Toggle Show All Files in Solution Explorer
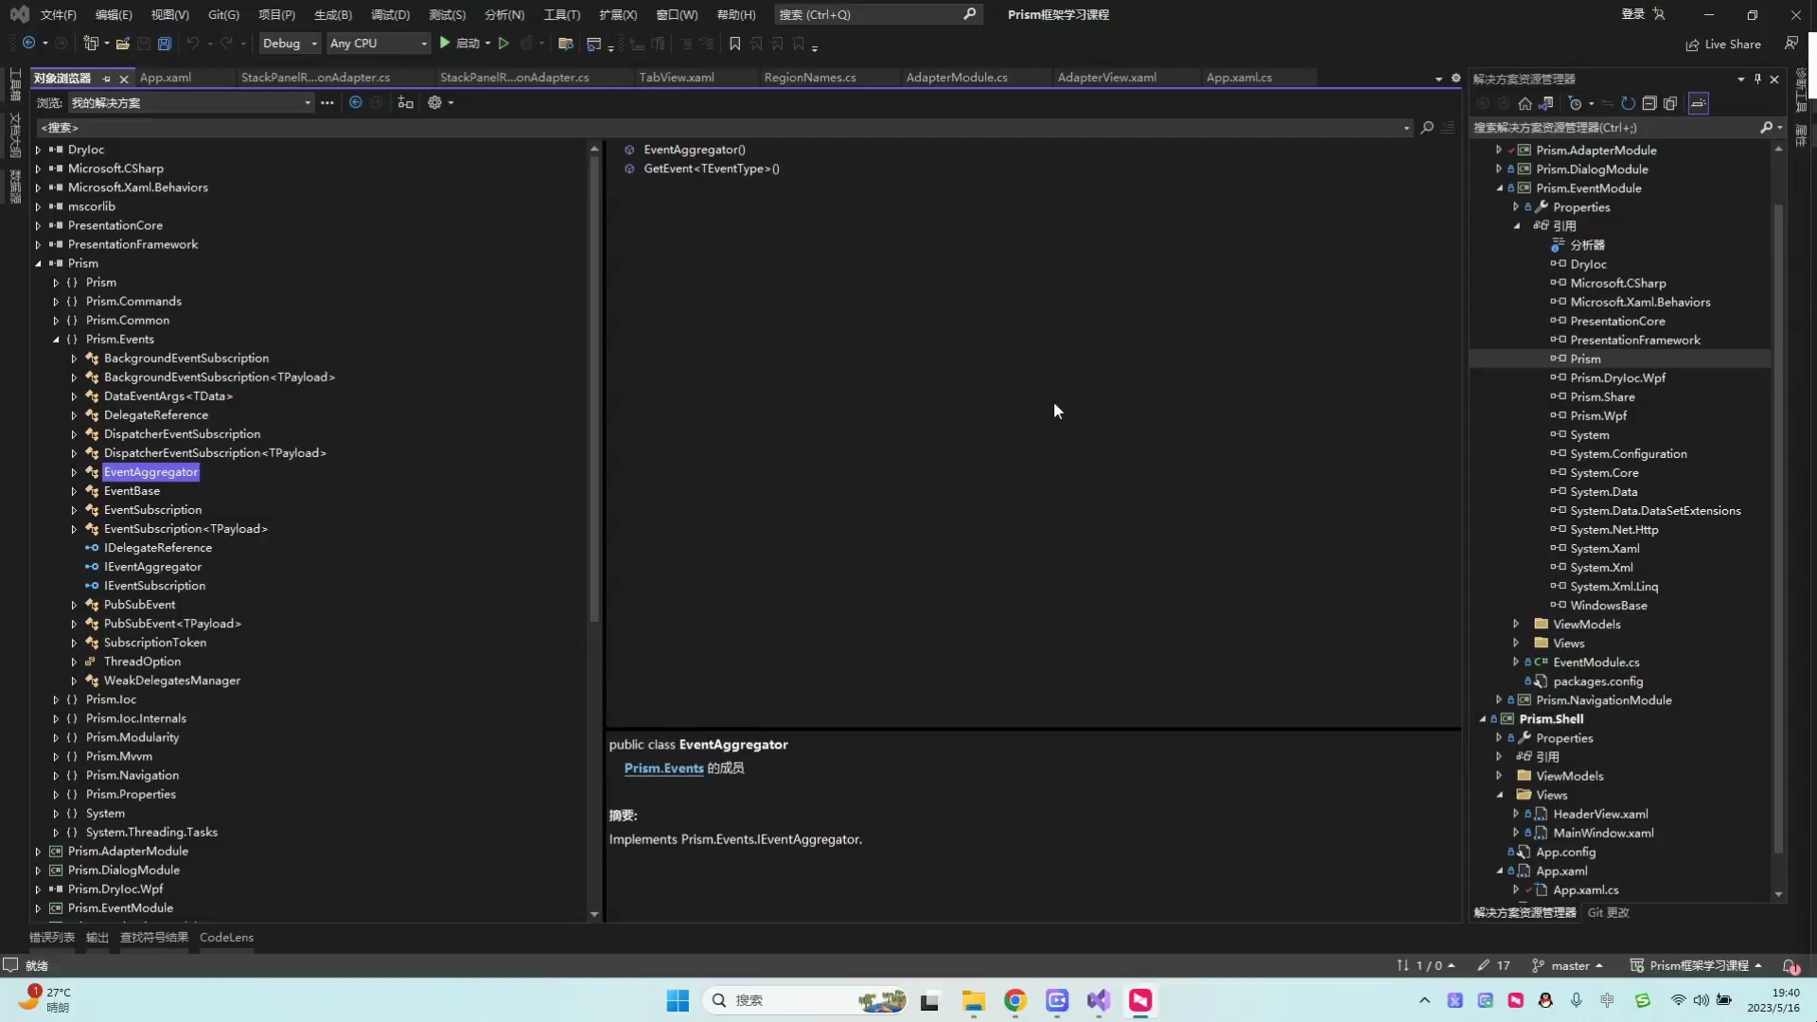1817x1022 pixels. click(x=1670, y=104)
